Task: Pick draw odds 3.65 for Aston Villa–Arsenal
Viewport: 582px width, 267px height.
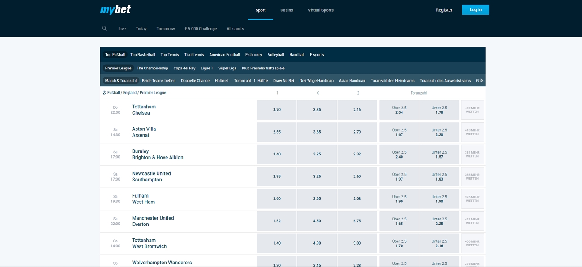Action: [317, 132]
